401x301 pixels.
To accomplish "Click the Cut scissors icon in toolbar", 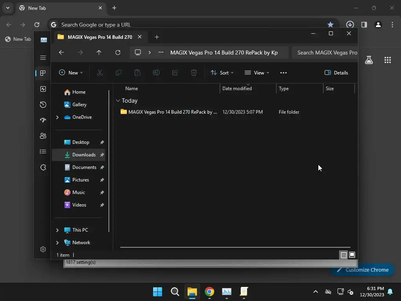I will [100, 73].
